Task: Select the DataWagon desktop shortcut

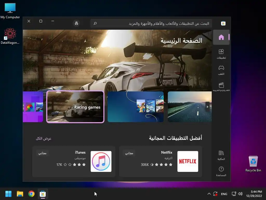Action: click(x=10, y=36)
